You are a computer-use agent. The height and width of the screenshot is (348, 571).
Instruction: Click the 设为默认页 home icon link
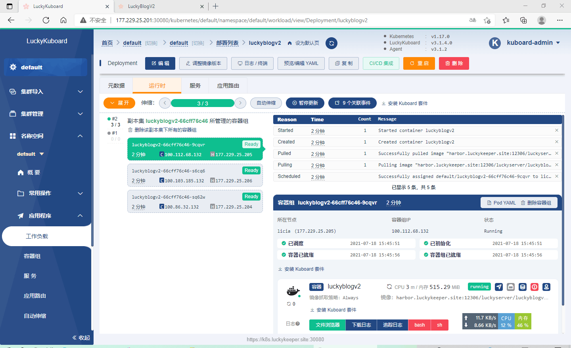pos(303,43)
